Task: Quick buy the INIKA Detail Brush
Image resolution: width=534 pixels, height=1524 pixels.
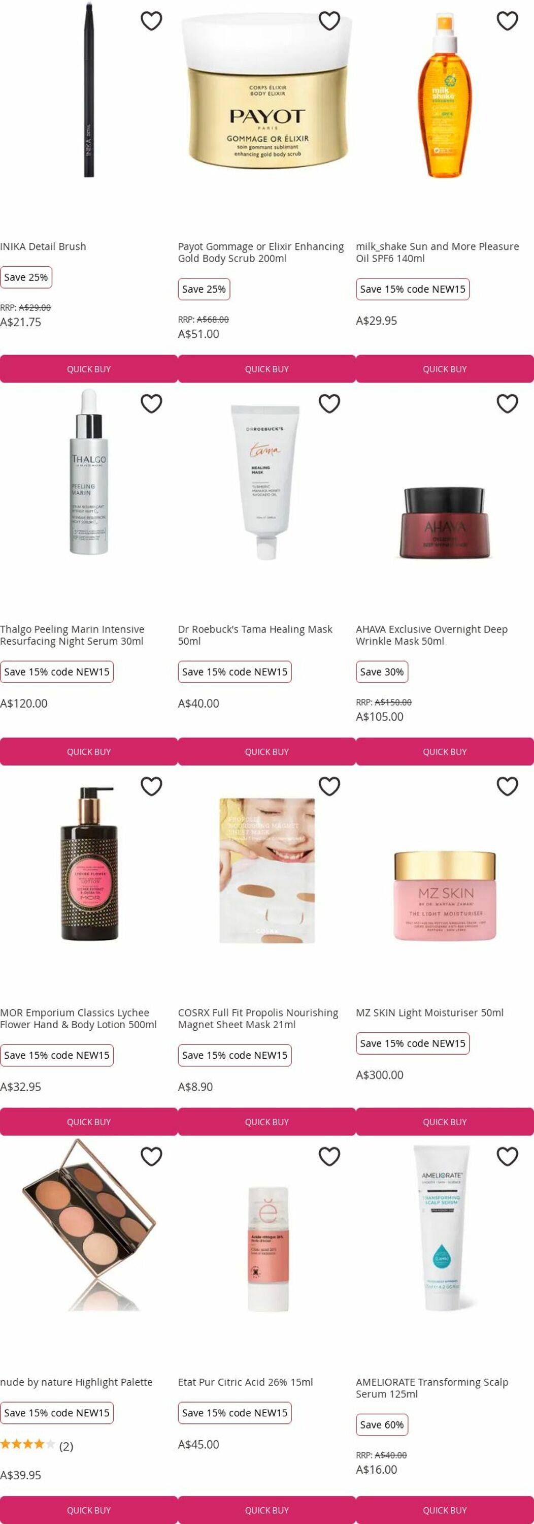Action: click(89, 369)
